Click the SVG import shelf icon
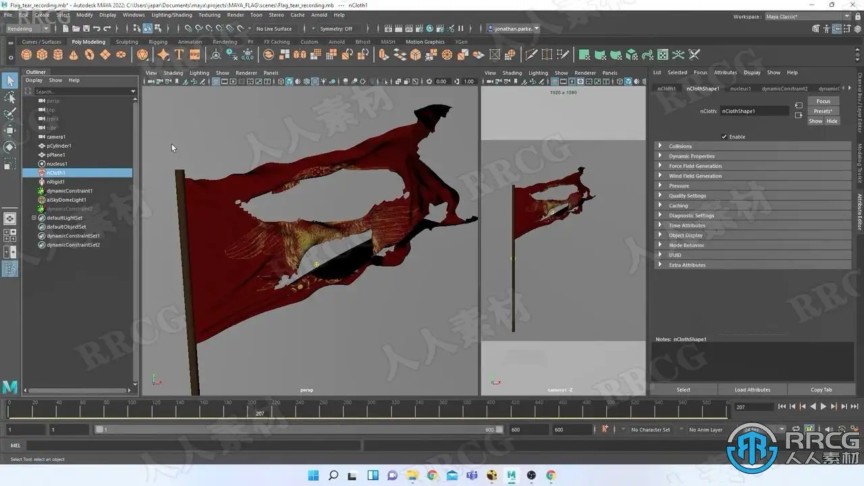Image resolution: width=864 pixels, height=486 pixels. [194, 55]
